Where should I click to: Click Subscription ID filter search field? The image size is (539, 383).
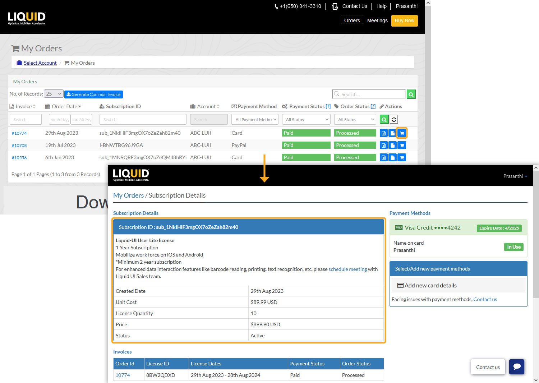click(143, 119)
